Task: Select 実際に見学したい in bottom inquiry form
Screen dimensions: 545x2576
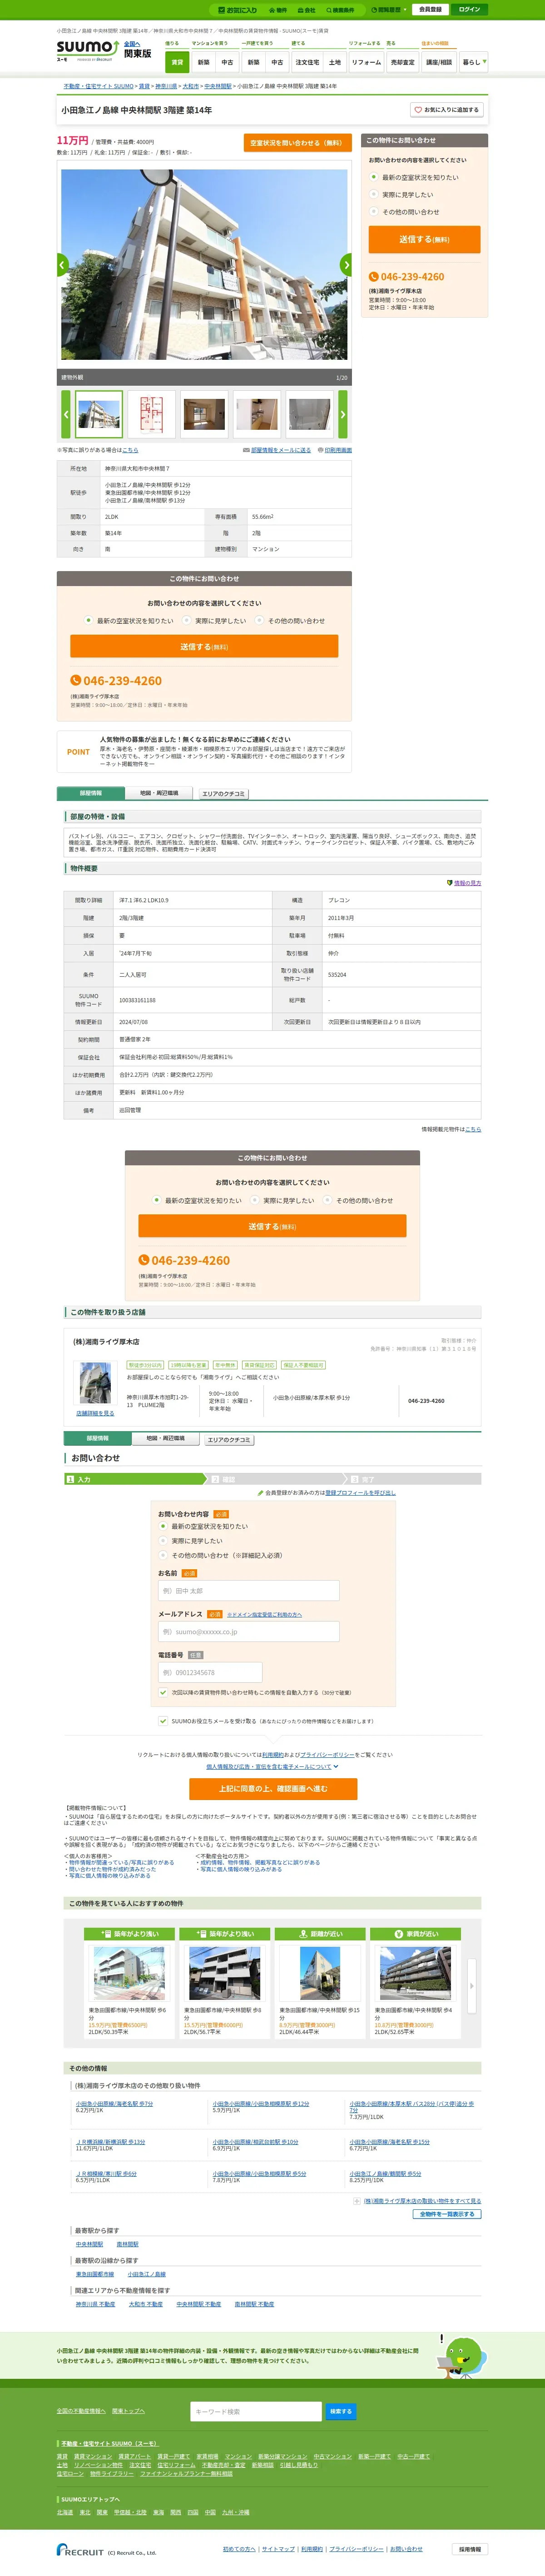Action: [163, 1541]
